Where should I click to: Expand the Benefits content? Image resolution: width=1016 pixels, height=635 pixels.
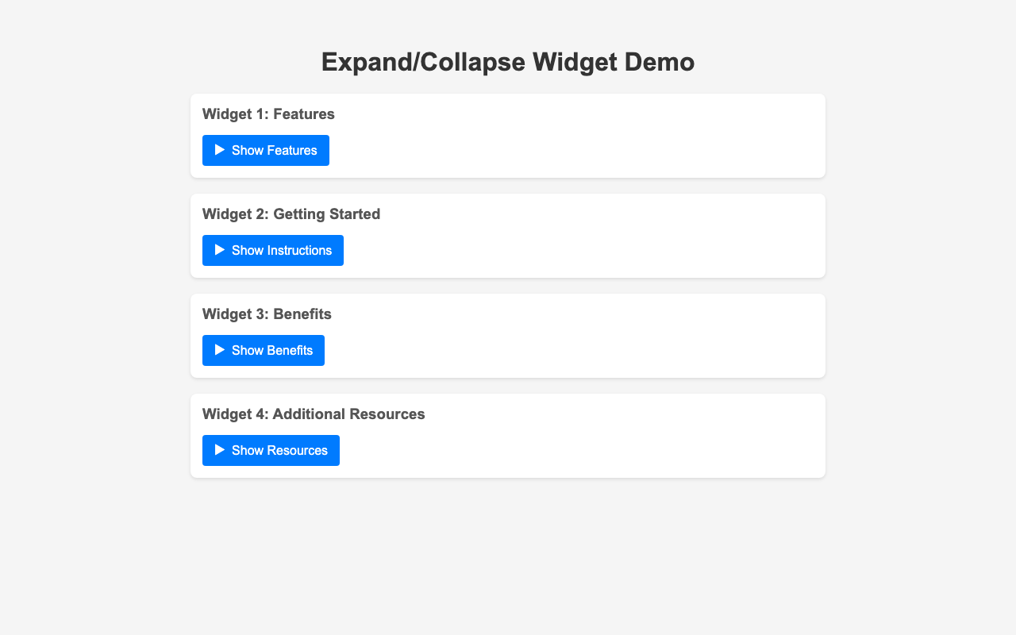(263, 350)
